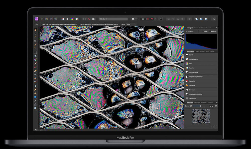Select the Move tool arrow
Screen dimensions: 251x149
tap(35, 33)
